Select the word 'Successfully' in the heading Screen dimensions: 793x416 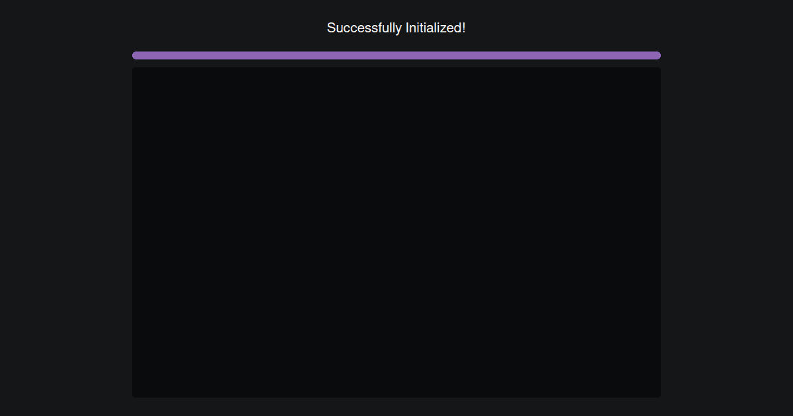(364, 28)
